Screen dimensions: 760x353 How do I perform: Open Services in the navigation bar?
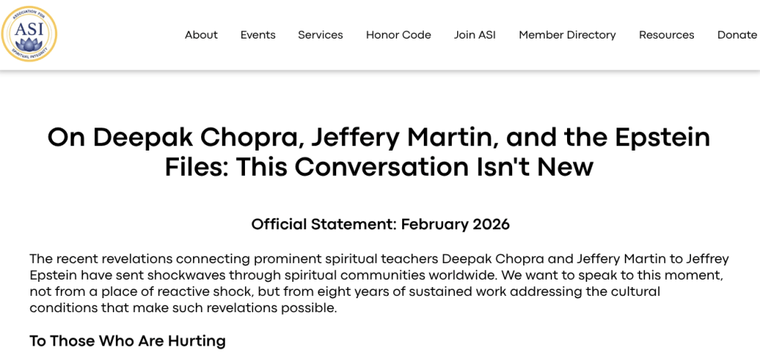point(320,35)
